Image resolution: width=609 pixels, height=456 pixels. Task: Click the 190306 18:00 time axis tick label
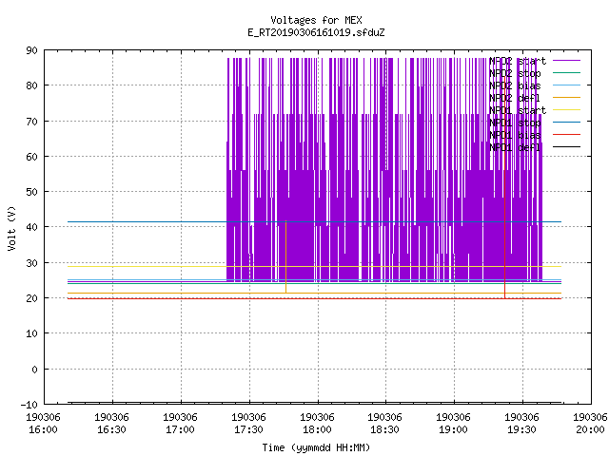[317, 424]
